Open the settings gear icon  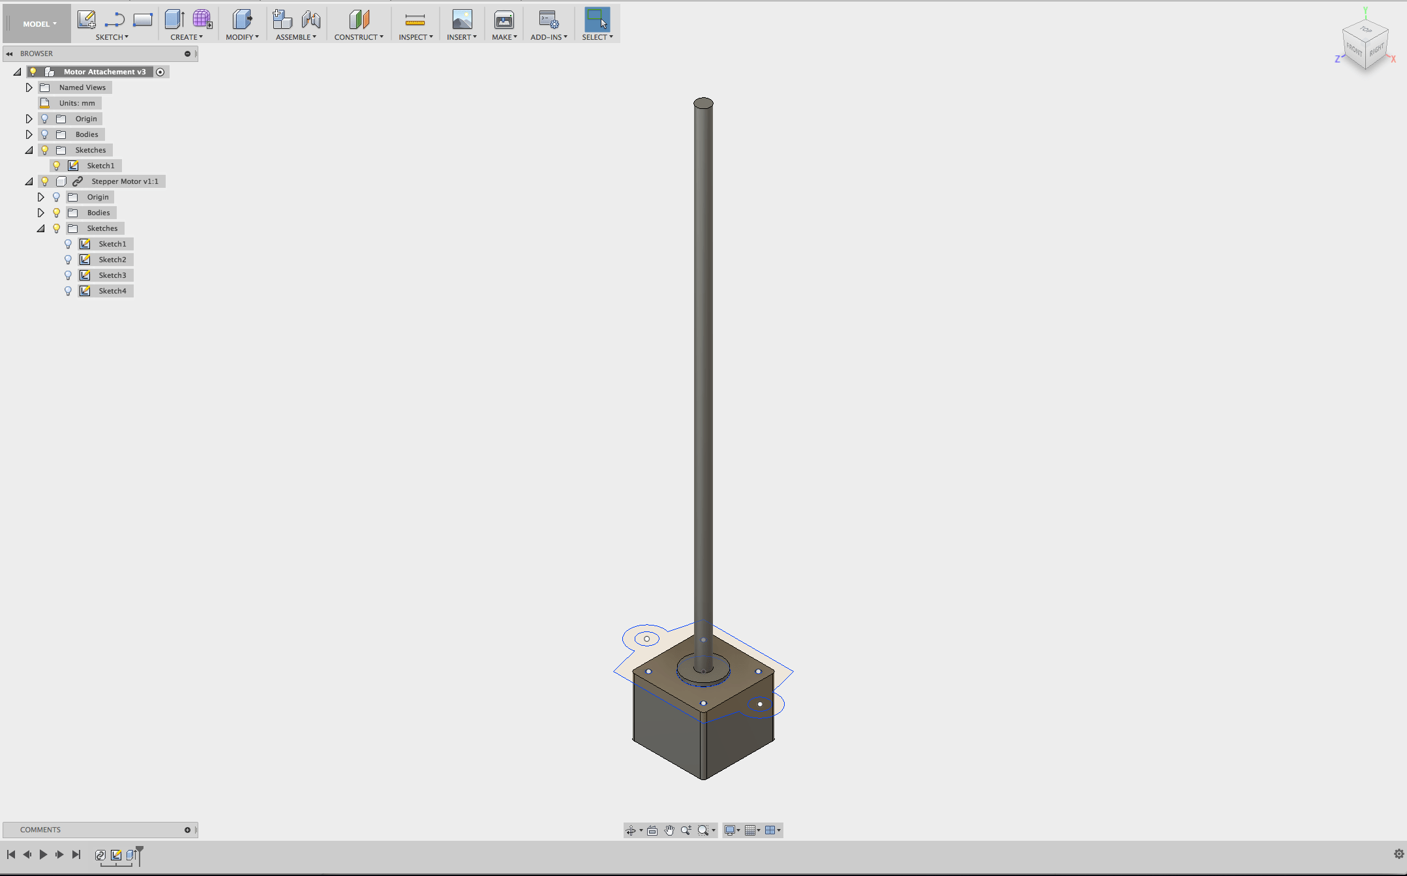tap(1399, 854)
